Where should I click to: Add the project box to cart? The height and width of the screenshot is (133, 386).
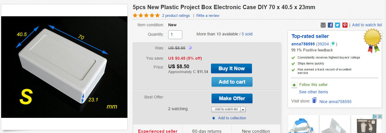[x=232, y=82]
